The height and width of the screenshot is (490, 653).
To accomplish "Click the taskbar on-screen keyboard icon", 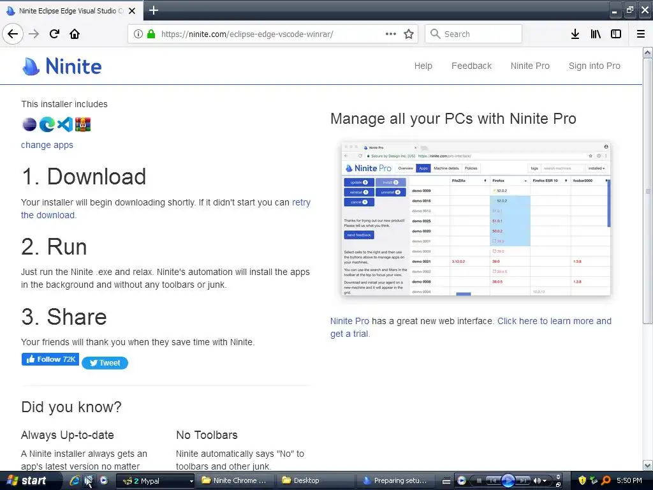I will point(446,481).
